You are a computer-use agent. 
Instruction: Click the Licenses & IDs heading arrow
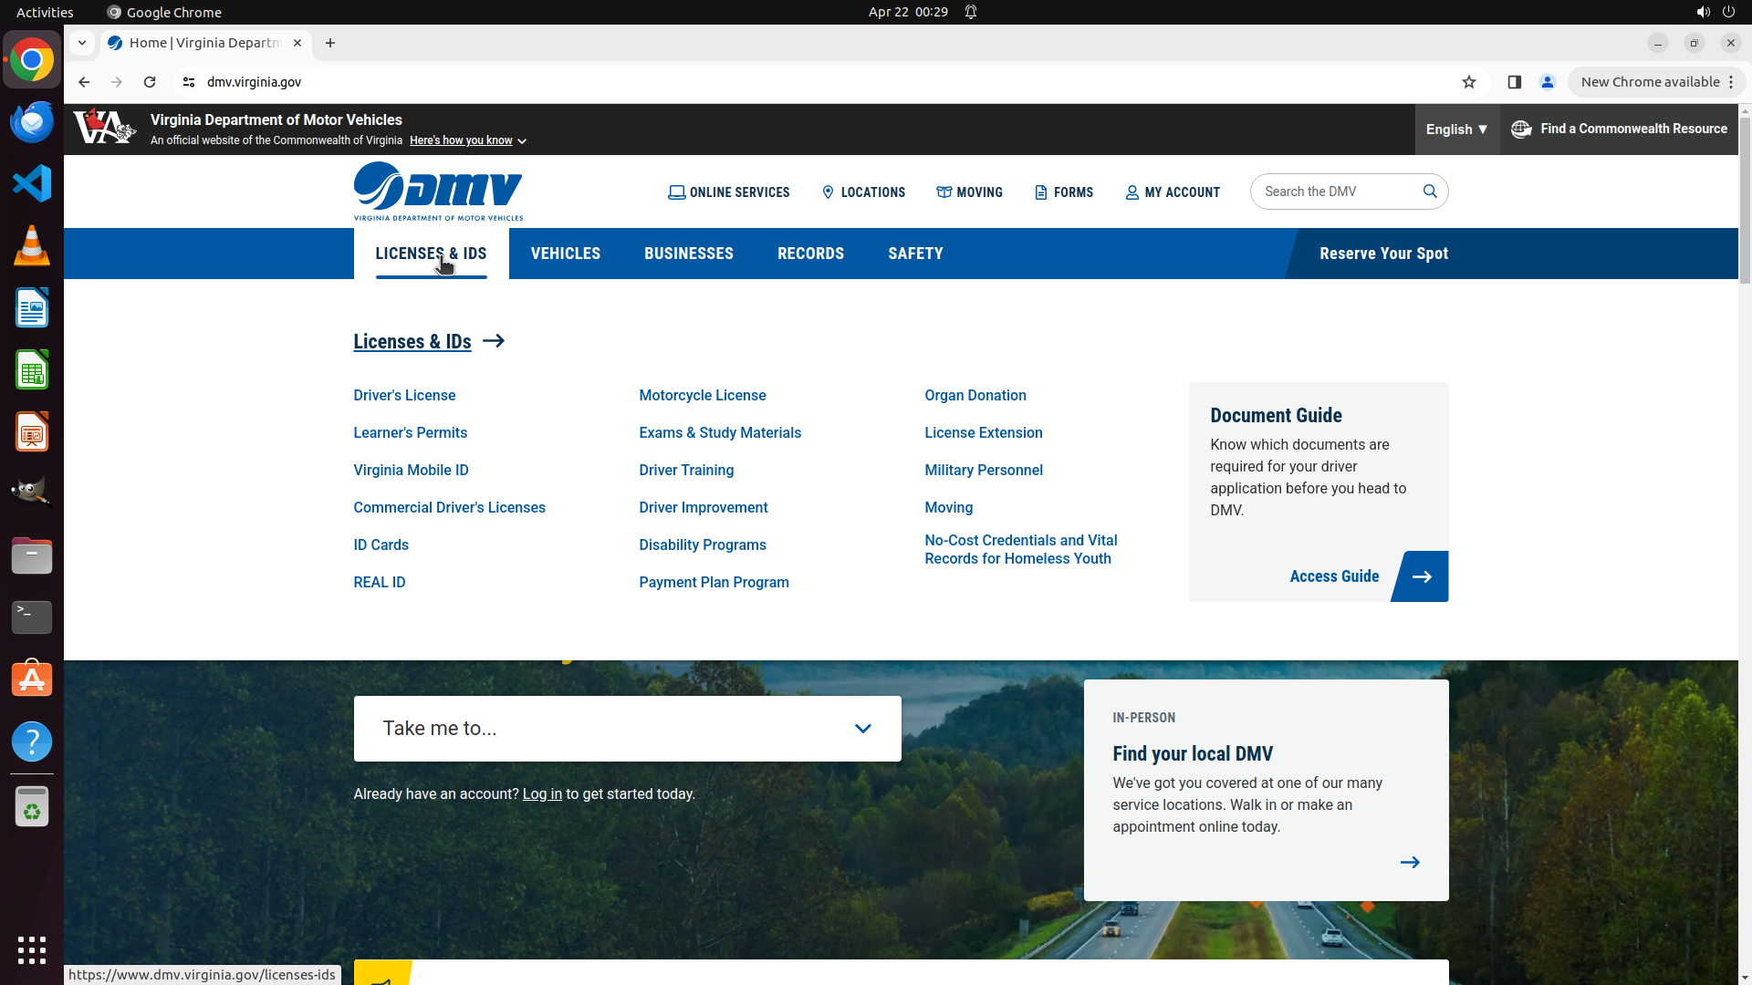point(494,341)
